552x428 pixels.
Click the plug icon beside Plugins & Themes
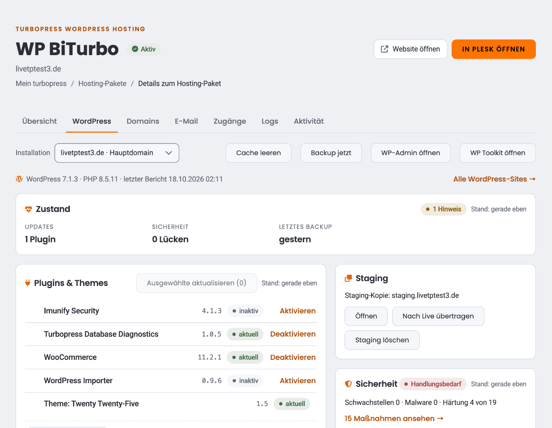click(28, 283)
